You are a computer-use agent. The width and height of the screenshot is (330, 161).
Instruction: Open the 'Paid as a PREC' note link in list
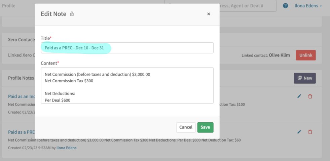pyautogui.click(x=22, y=132)
